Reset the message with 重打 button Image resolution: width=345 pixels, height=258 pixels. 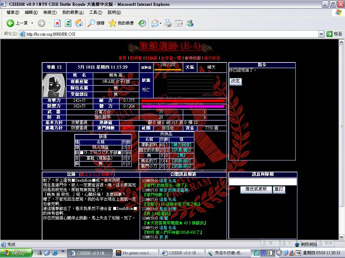point(279,189)
